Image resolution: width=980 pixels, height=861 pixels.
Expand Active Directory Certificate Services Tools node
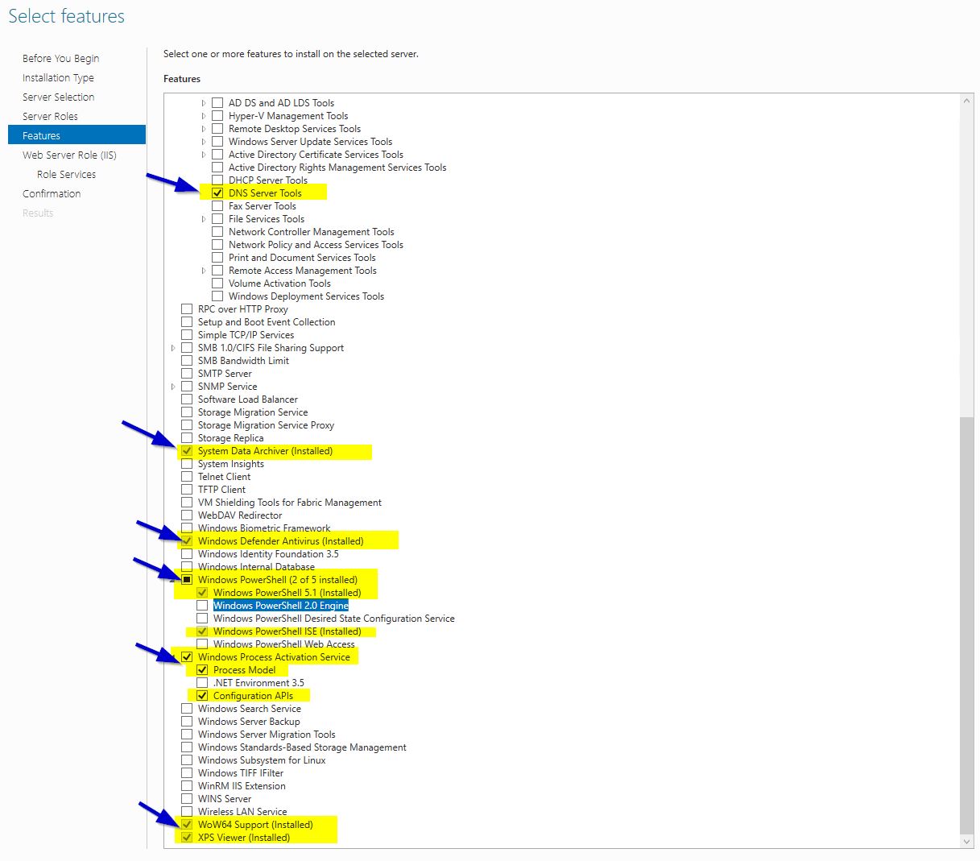tap(204, 155)
